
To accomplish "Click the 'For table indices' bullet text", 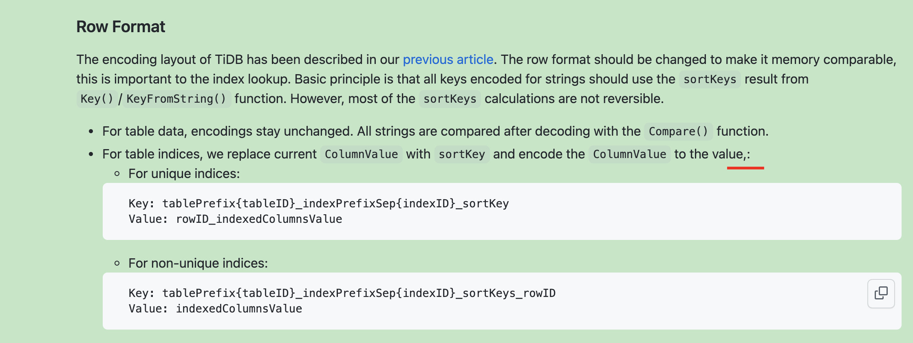I will point(209,154).
